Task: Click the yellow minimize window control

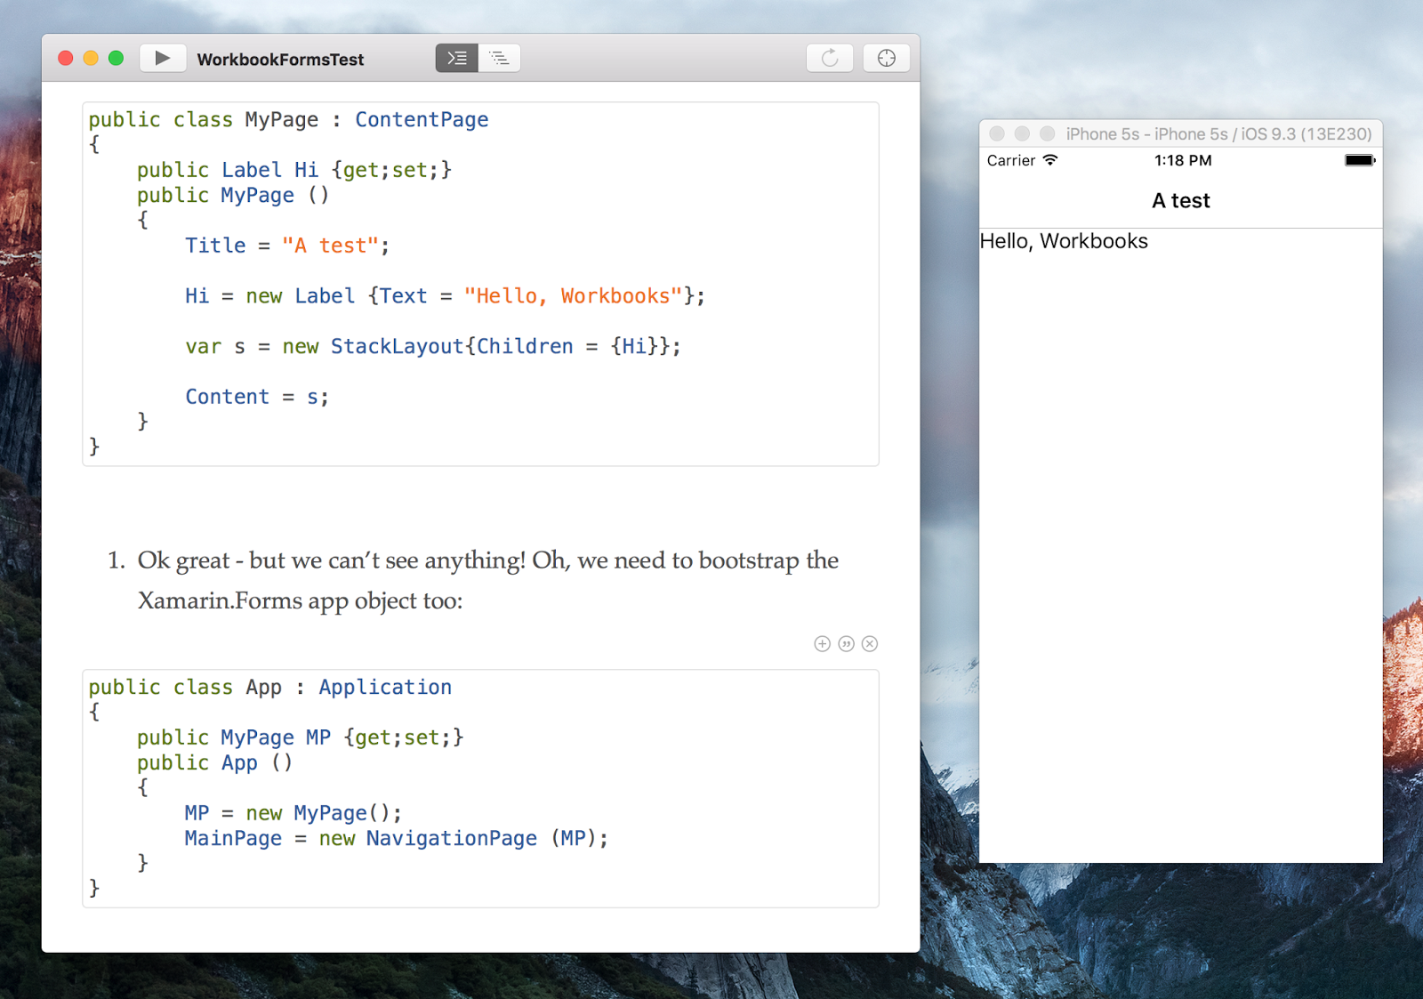Action: click(90, 58)
